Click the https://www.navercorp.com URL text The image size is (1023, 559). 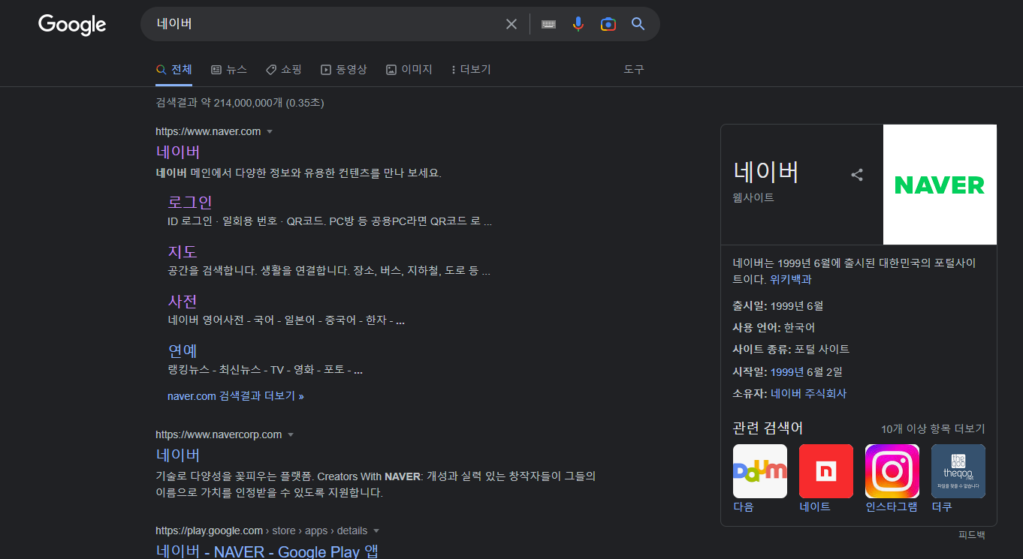[x=219, y=435]
